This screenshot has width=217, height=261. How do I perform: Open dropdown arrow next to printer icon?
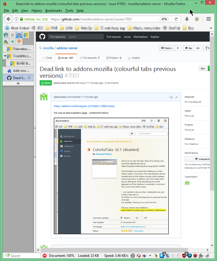pyautogui.click(x=150, y=256)
